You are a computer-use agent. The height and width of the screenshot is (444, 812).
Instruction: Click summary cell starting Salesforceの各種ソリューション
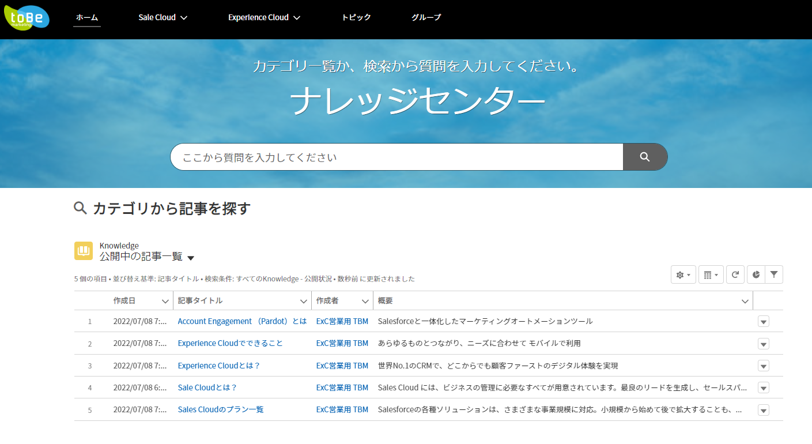coord(560,409)
